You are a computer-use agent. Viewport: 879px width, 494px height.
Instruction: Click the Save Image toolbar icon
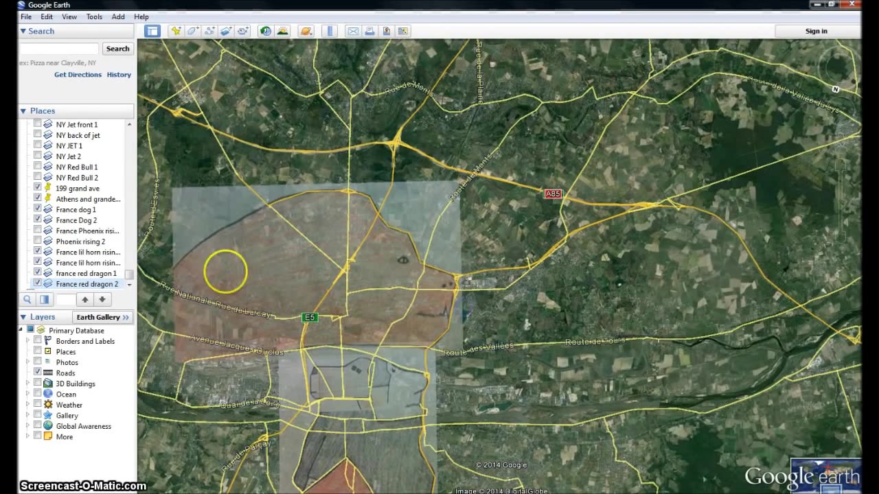[387, 31]
